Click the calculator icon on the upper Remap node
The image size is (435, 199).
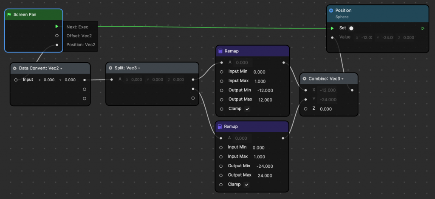tap(220, 51)
